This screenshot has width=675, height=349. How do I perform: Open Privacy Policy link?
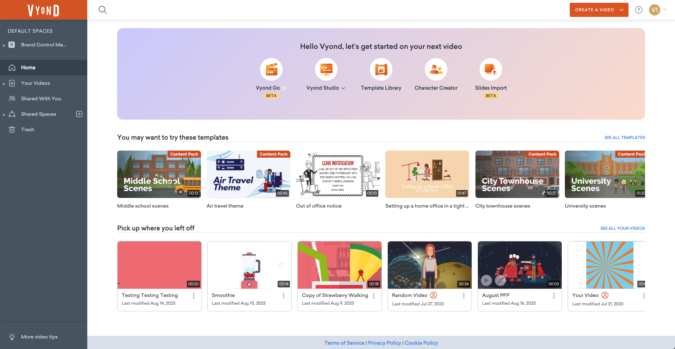click(x=385, y=343)
